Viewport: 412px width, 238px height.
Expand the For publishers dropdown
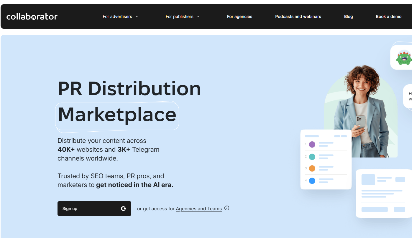click(x=183, y=16)
